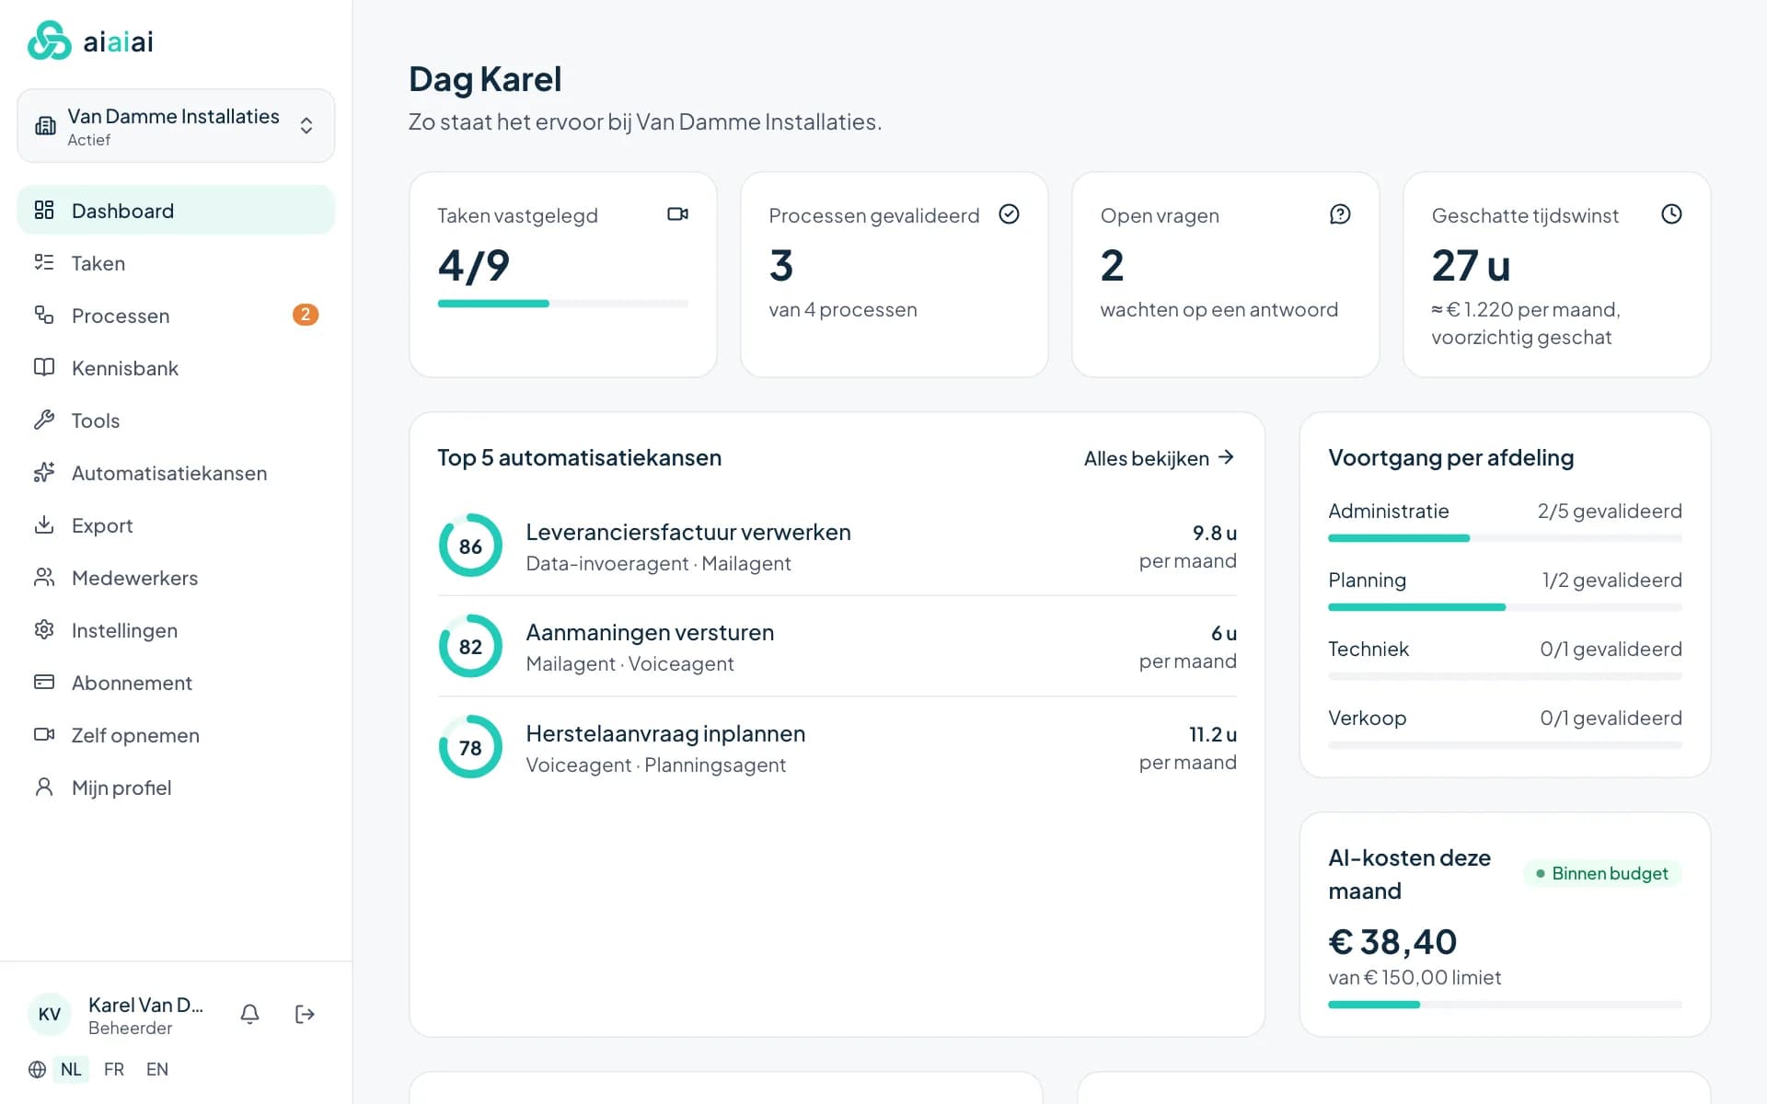1767x1104 pixels.
Task: Click the question icon in Open vragen card
Action: click(1340, 214)
